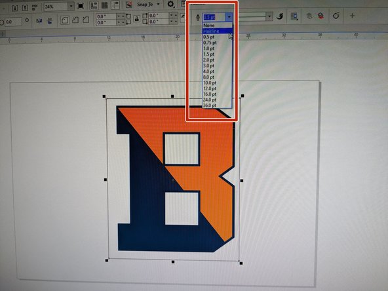The image size is (388, 291).
Task: Toggle the snap off icon beside Snap To
Action: point(128,5)
